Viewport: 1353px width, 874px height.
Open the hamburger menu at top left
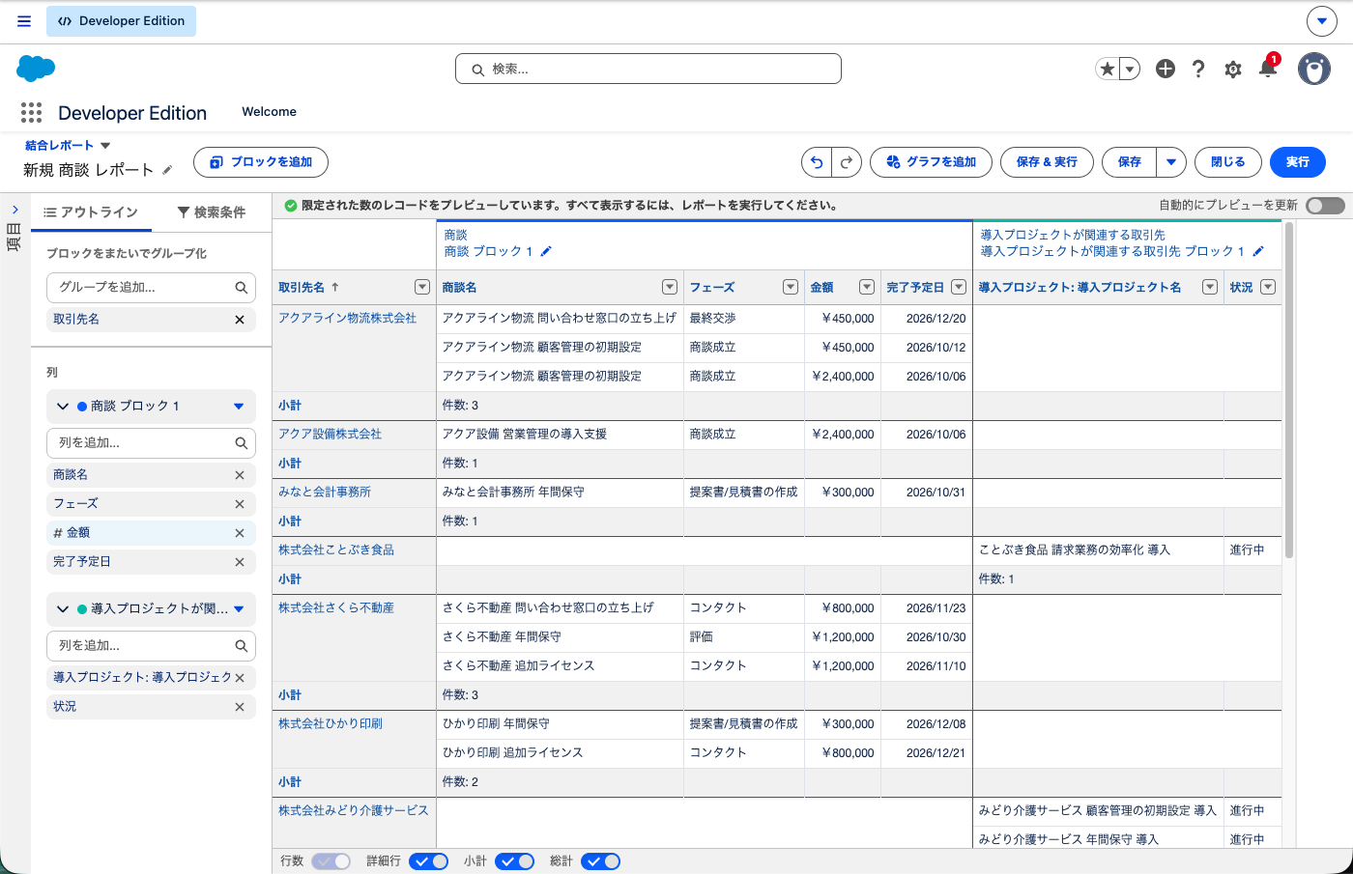(24, 21)
